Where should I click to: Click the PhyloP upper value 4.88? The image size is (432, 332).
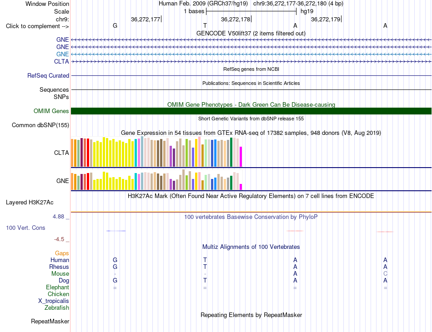[58, 217]
